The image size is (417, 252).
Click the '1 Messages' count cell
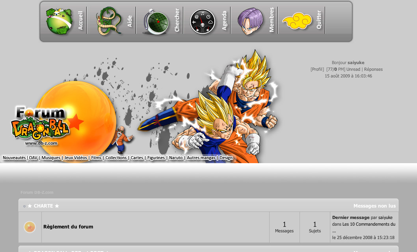284,227
